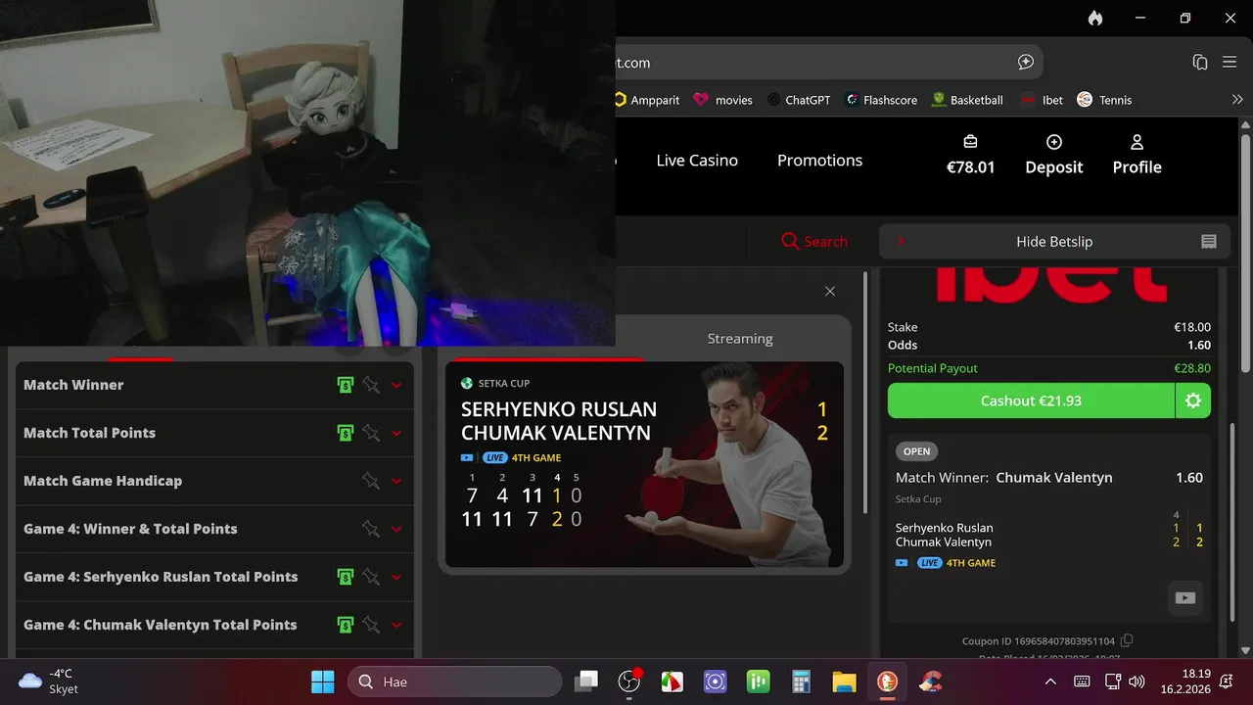Pin Game 4: Winner & Total Points market
The width and height of the screenshot is (1253, 705).
(x=371, y=529)
